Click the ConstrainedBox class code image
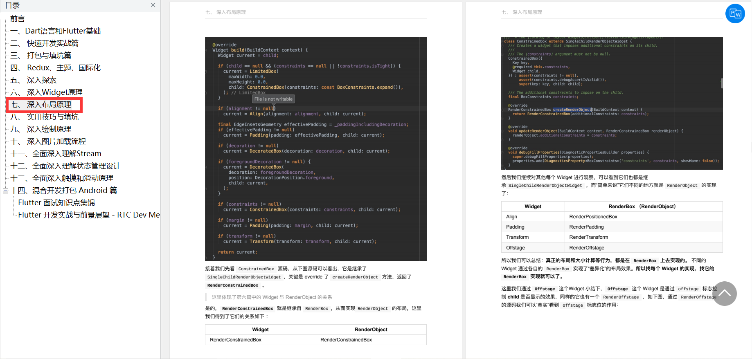The width and height of the screenshot is (752, 359). (612, 103)
